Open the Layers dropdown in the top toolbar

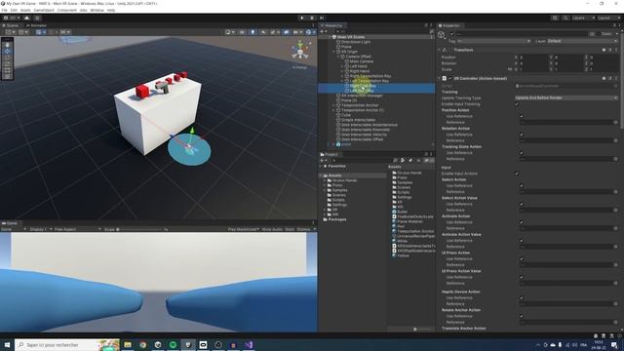[x=583, y=18]
